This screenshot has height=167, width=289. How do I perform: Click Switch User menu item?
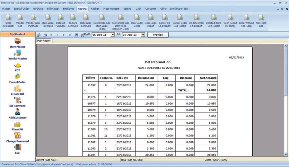click(176, 9)
